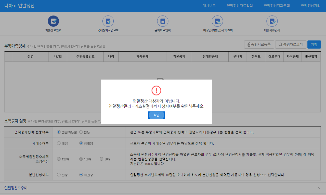The width and height of the screenshot is (326, 195).
Task: Click the red exclamation warning icon
Action: click(x=157, y=90)
